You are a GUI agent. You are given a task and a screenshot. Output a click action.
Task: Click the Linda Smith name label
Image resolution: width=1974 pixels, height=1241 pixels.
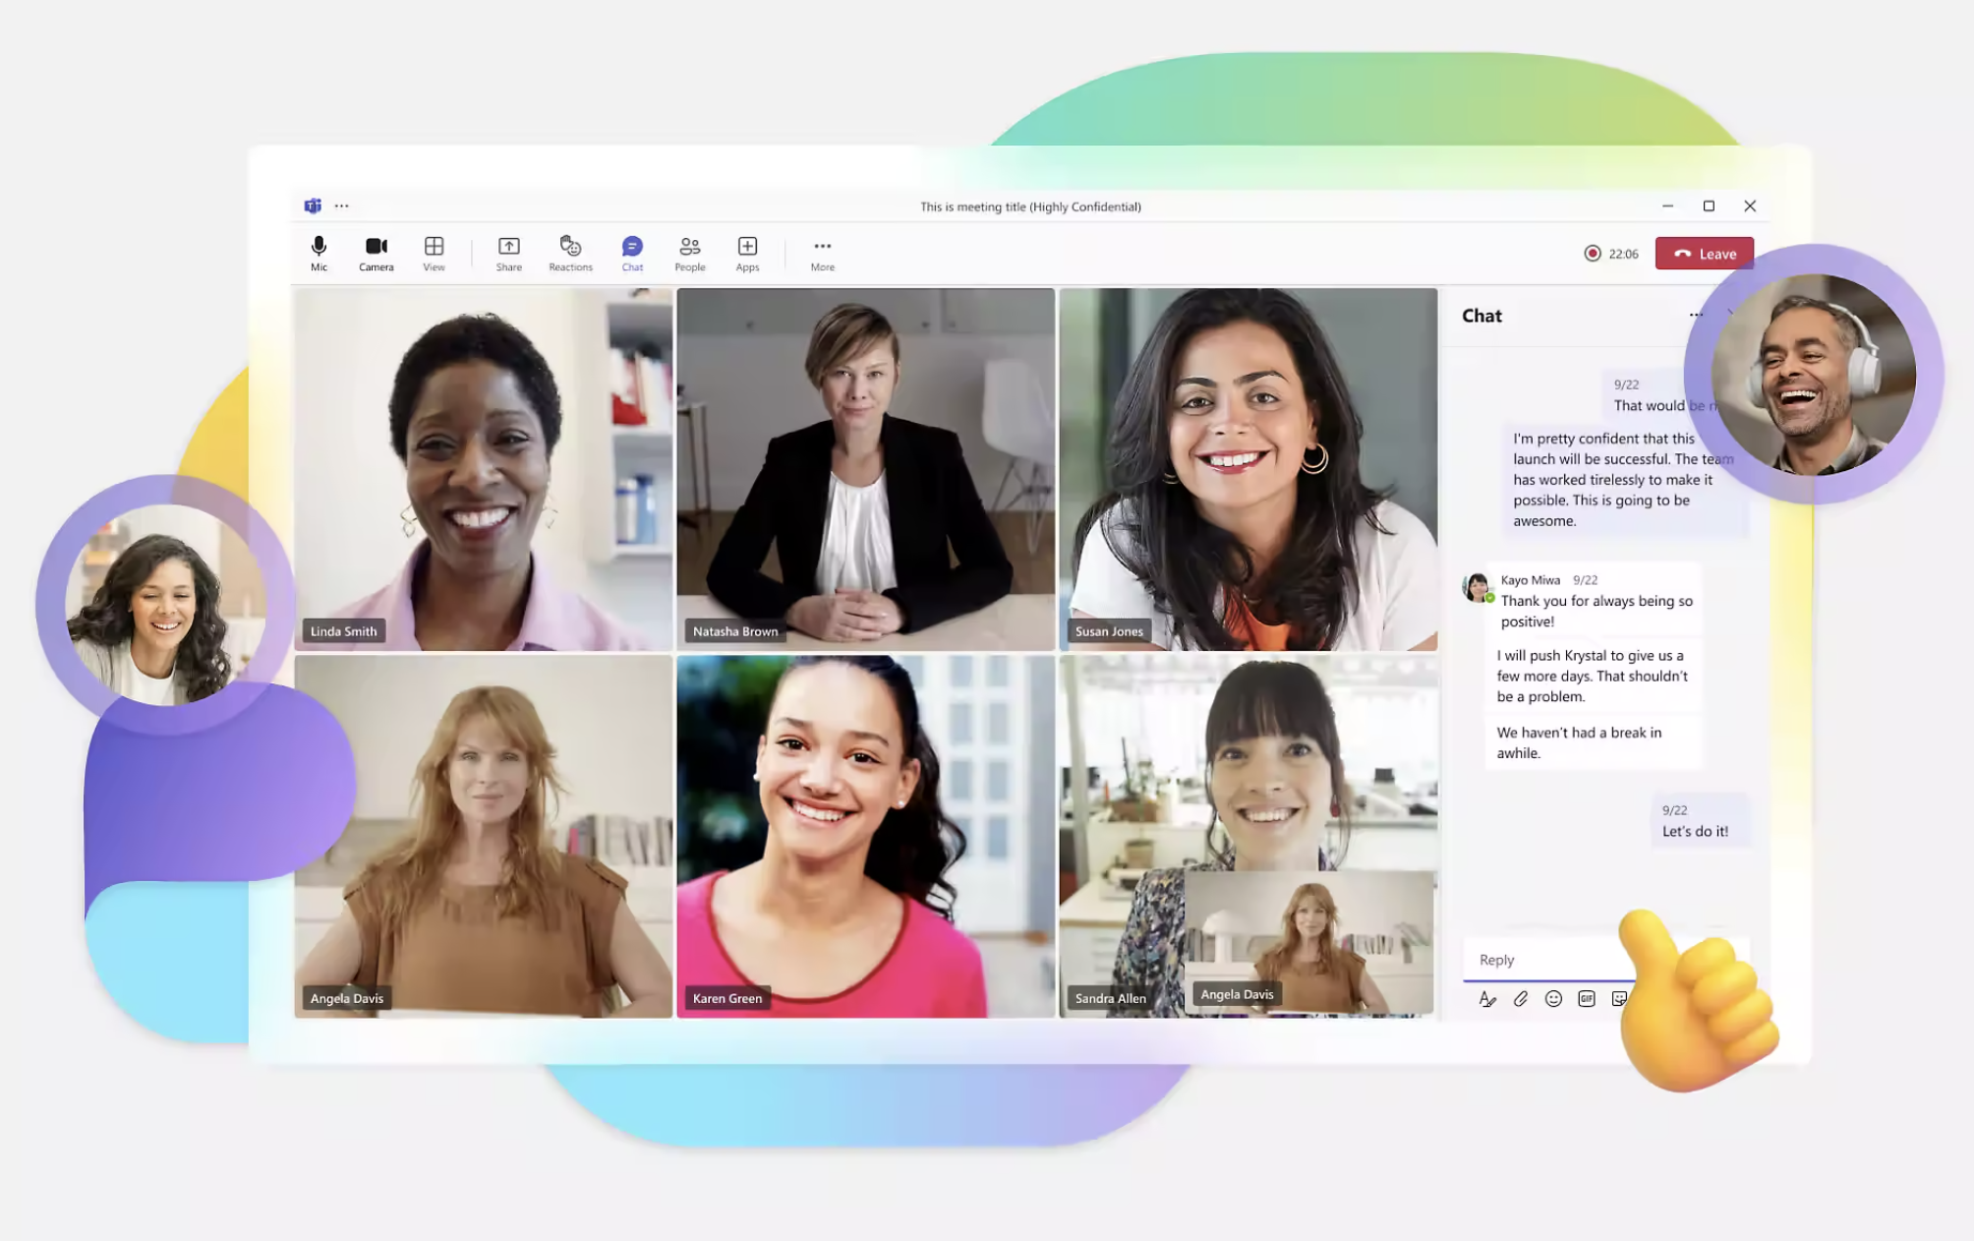[x=343, y=631]
